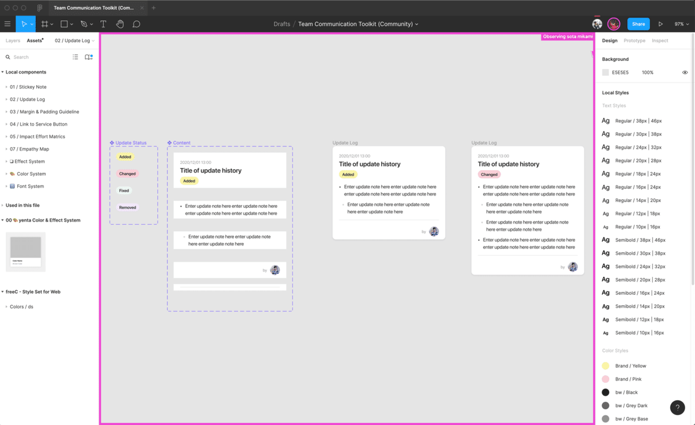Switch to the Design tab

point(609,41)
